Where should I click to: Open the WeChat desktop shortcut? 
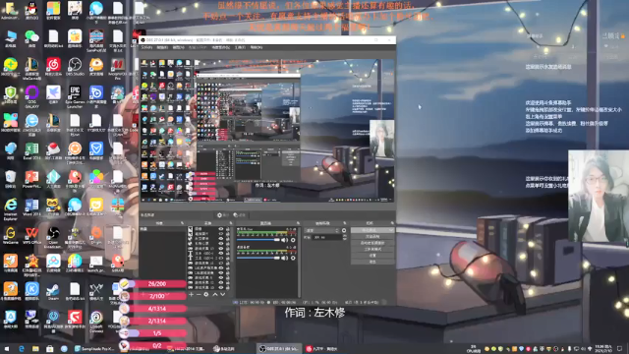31,38
